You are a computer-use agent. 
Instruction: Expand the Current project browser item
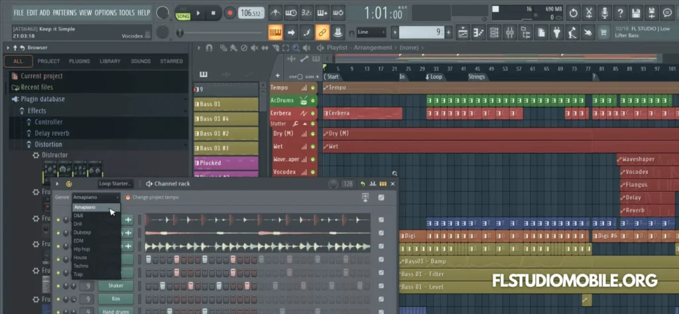pyautogui.click(x=42, y=76)
